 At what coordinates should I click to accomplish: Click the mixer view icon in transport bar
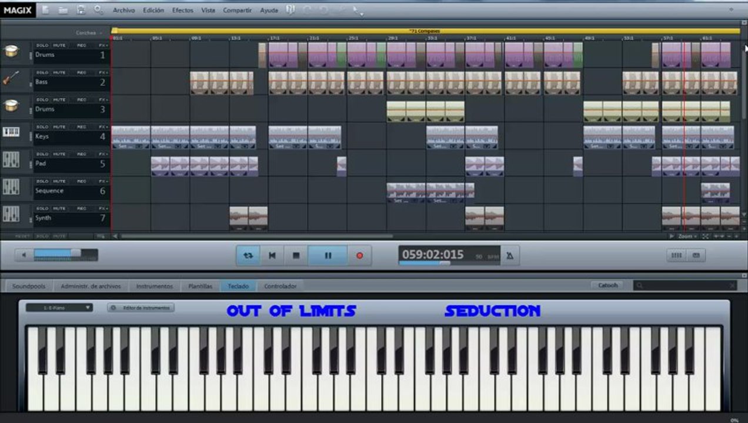pyautogui.click(x=677, y=256)
